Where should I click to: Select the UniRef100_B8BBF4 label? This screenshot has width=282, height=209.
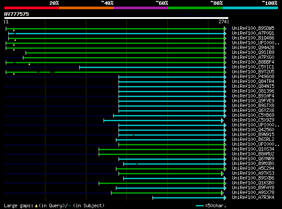(253, 62)
